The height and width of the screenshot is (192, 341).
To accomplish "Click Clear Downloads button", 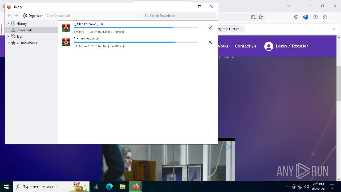I will [x=58, y=15].
